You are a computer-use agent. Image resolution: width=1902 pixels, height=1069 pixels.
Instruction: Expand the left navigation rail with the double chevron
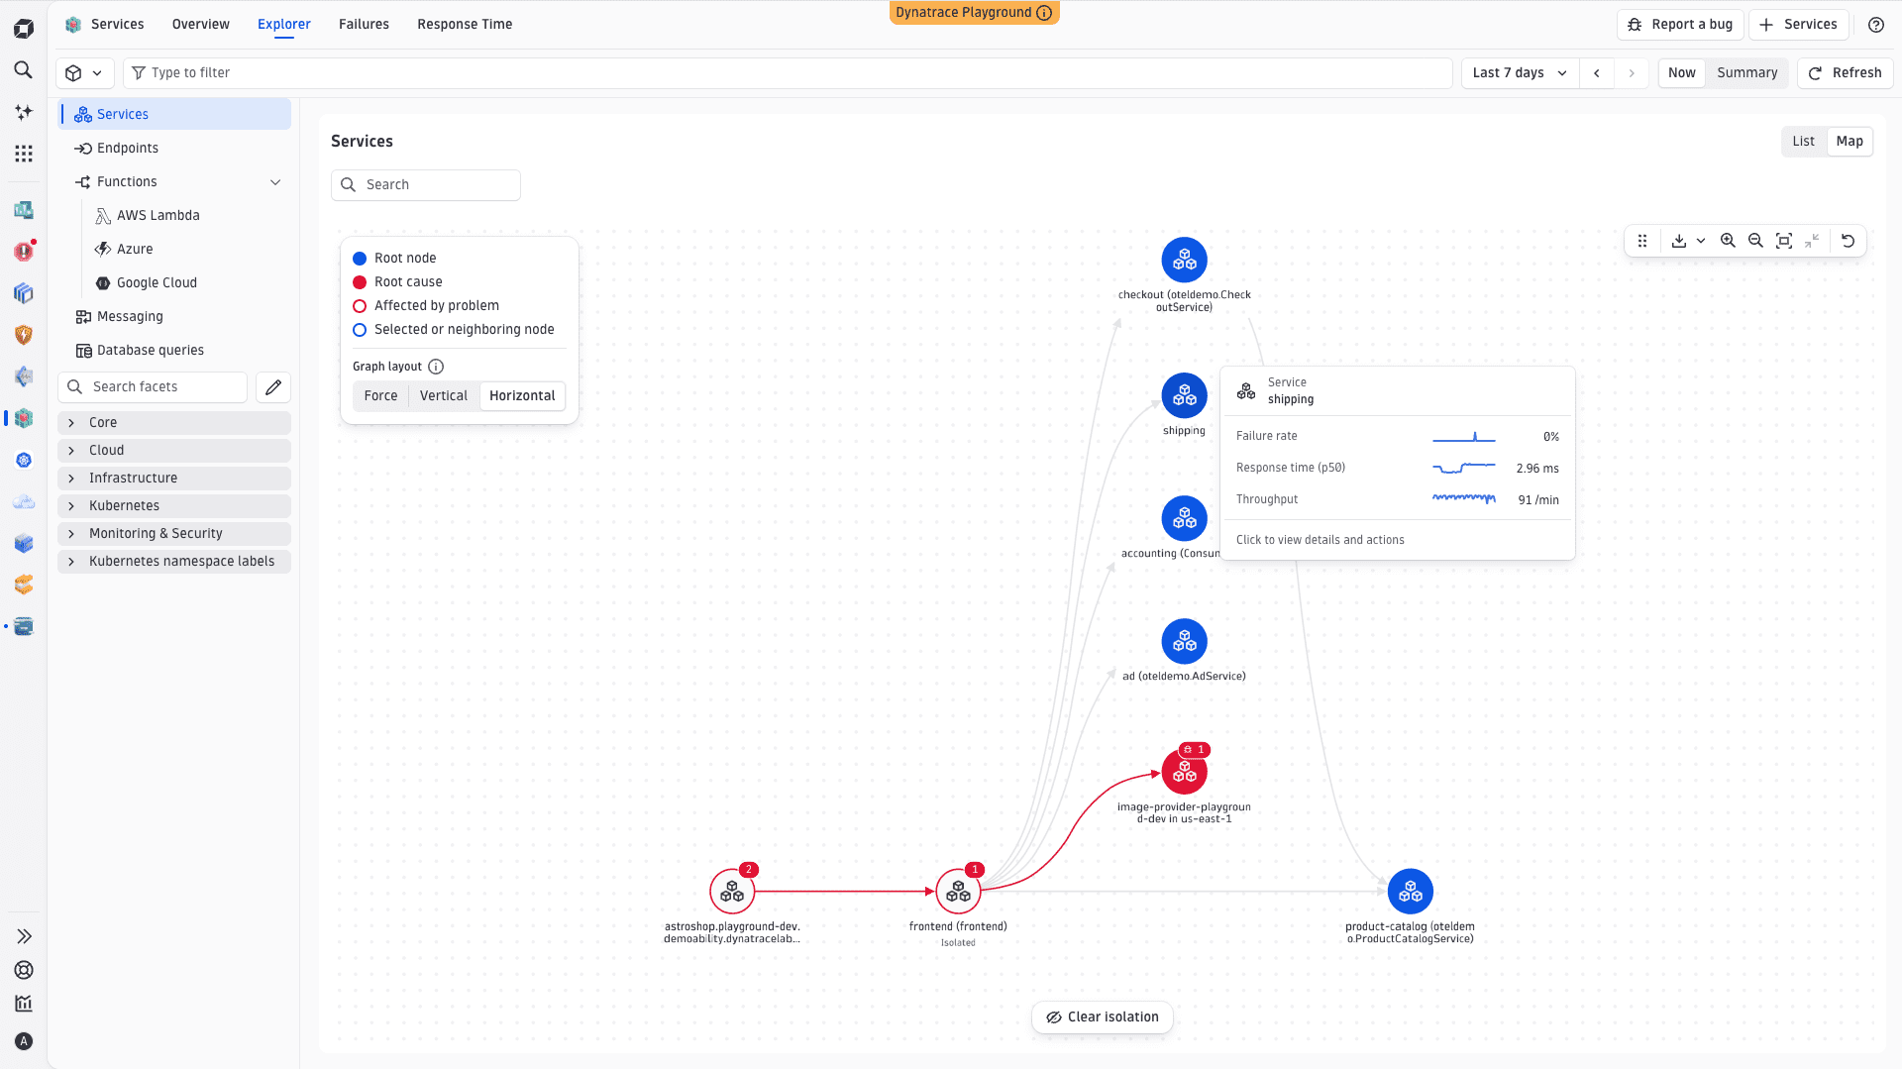click(24, 936)
